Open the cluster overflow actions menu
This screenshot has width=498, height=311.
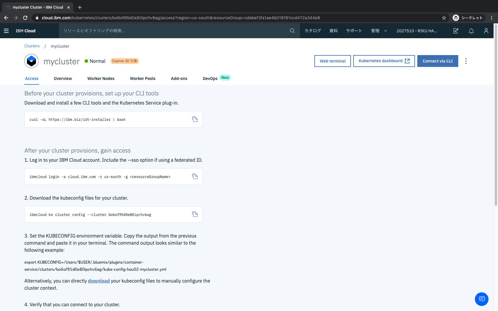pos(466,61)
